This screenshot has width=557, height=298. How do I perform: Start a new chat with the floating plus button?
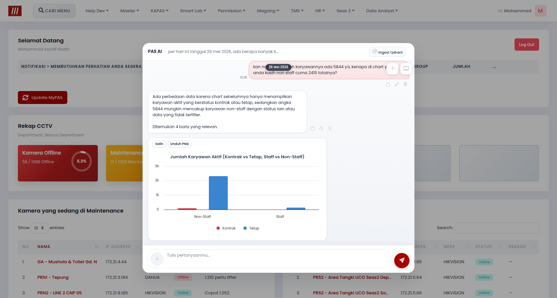(x=393, y=68)
